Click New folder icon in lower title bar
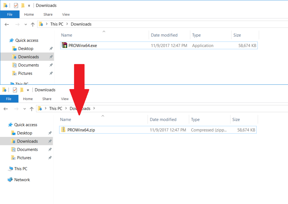Viewport: 288px width, 204px height. (22, 90)
